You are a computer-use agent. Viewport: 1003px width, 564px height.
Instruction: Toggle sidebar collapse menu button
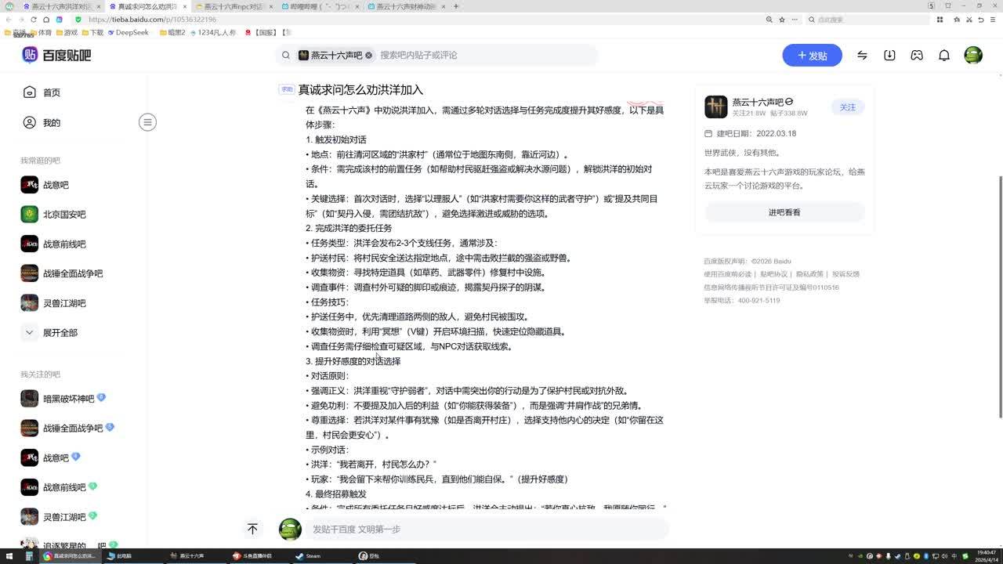click(147, 122)
